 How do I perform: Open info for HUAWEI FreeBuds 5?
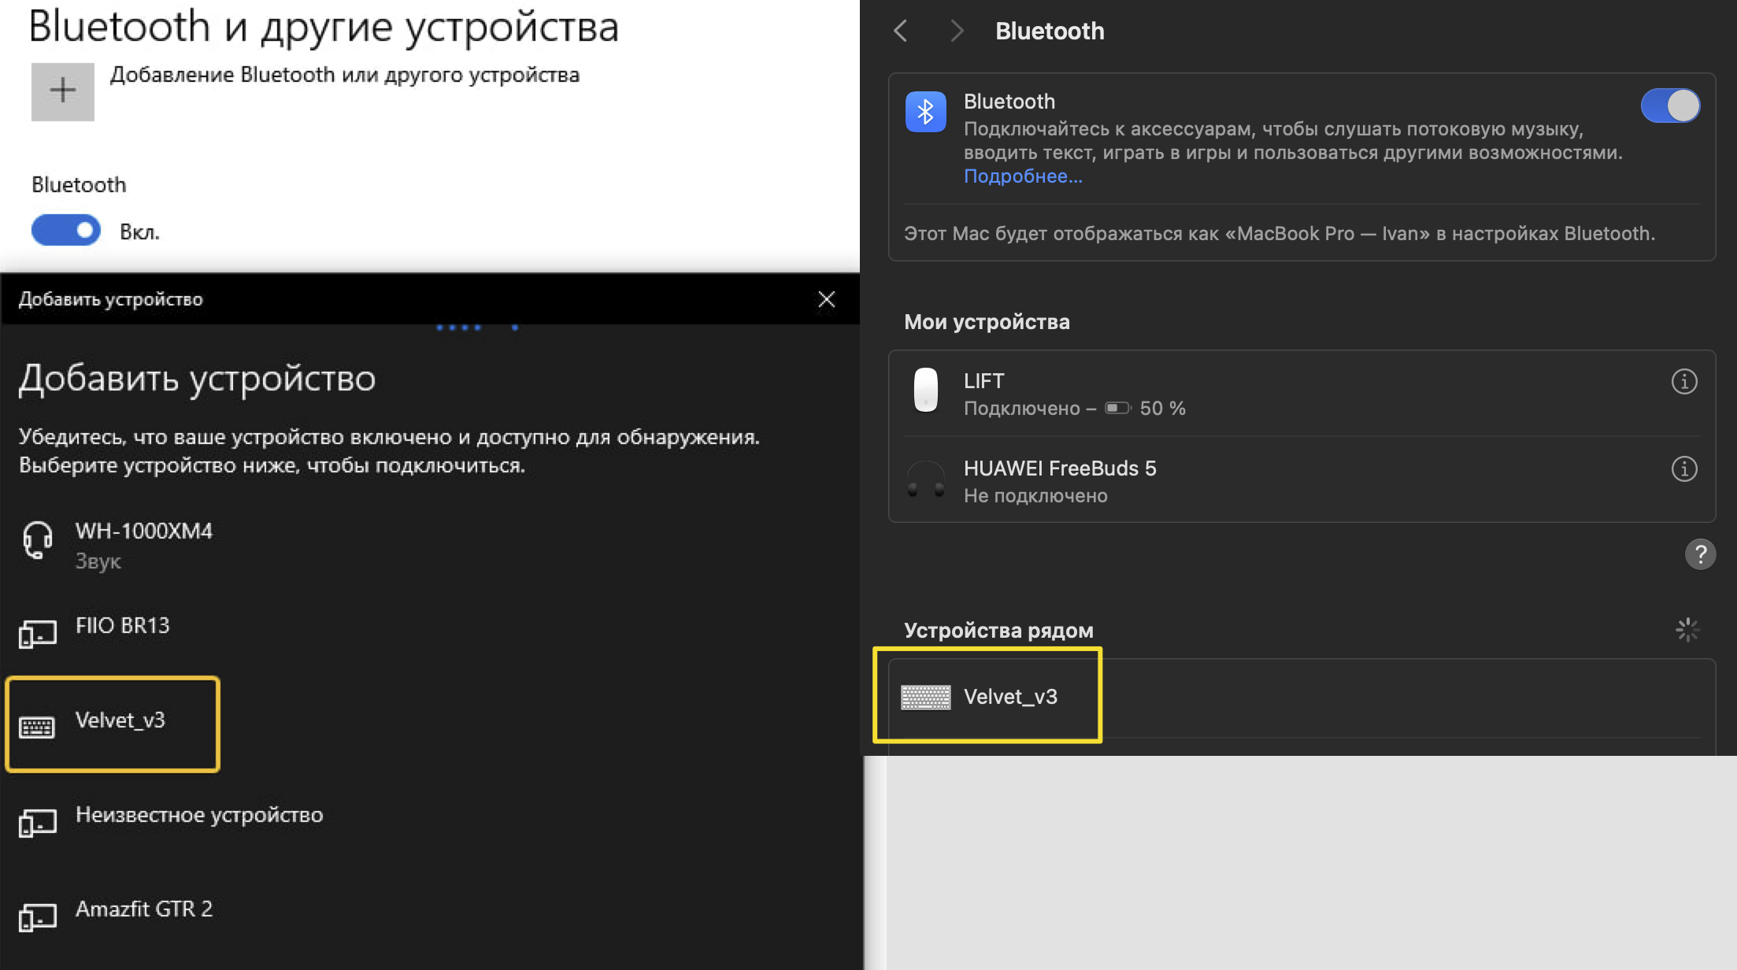pos(1683,469)
